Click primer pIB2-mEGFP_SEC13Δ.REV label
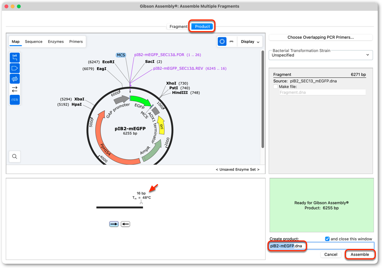The height and width of the screenshot is (268, 382). point(178,68)
